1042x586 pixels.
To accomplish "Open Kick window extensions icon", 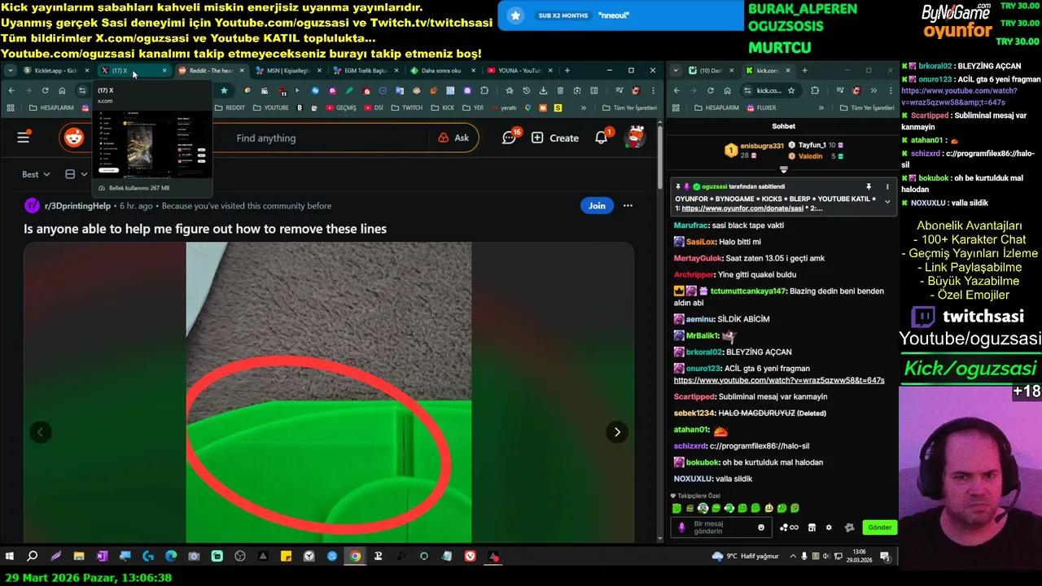I will coord(815,90).
